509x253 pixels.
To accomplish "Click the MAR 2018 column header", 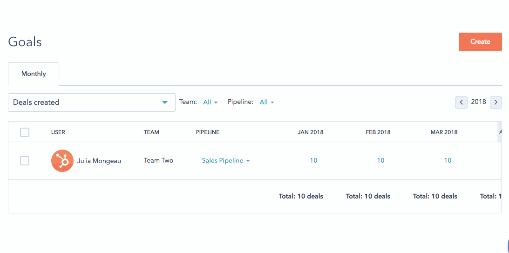I will coord(444,132).
